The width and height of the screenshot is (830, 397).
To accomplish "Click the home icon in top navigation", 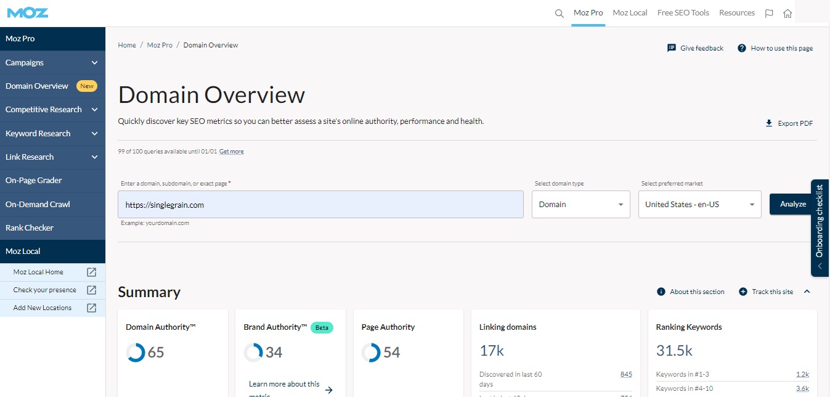I will click(x=787, y=13).
